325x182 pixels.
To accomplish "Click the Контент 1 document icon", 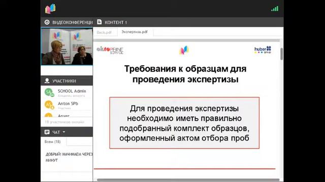I will (x=100, y=22).
